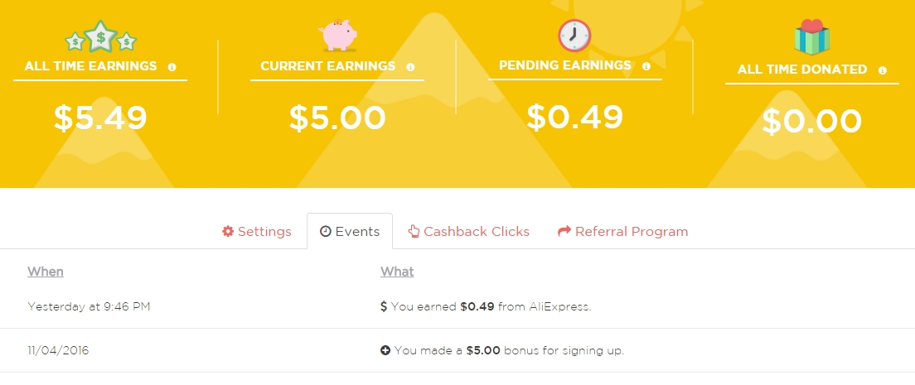This screenshot has width=915, height=385.
Task: Click the green stars All Time Earnings icon
Action: (100, 36)
